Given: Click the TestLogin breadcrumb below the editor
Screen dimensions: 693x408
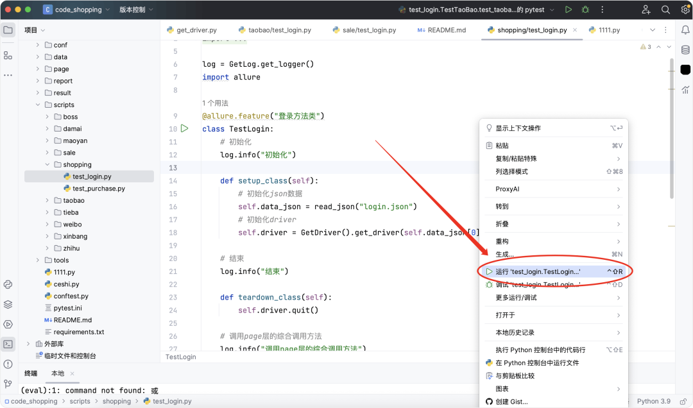Looking at the screenshot, I should pos(181,357).
